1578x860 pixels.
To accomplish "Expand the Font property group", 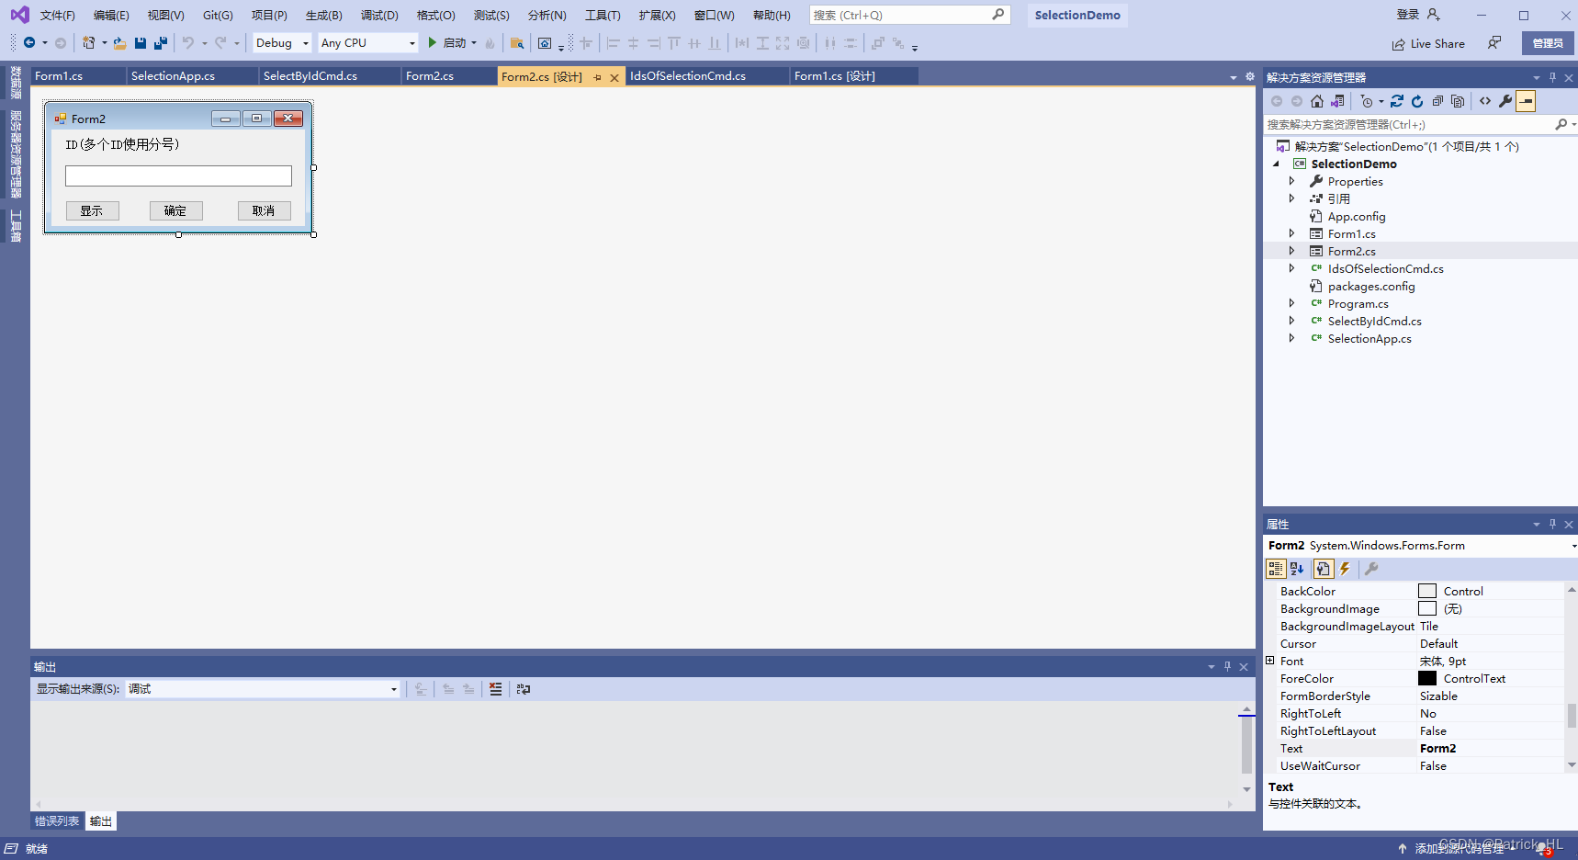I will [1270, 661].
